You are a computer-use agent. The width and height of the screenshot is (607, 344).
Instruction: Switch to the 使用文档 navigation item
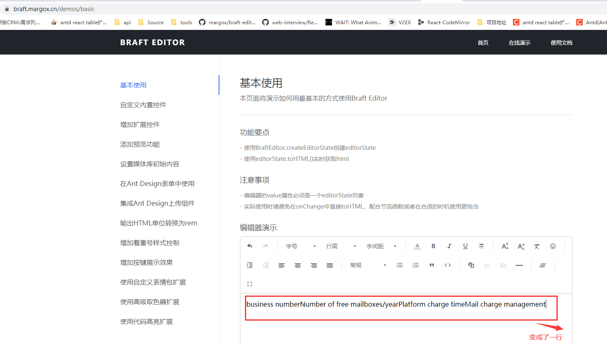[561, 42]
